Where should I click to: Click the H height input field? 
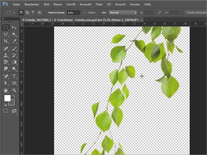coord(174,13)
